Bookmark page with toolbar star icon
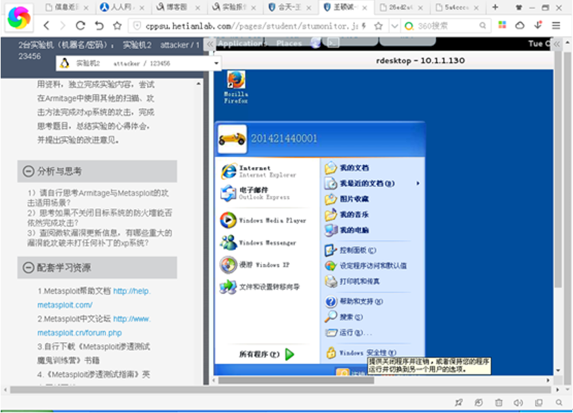573x413 pixels. click(x=117, y=25)
